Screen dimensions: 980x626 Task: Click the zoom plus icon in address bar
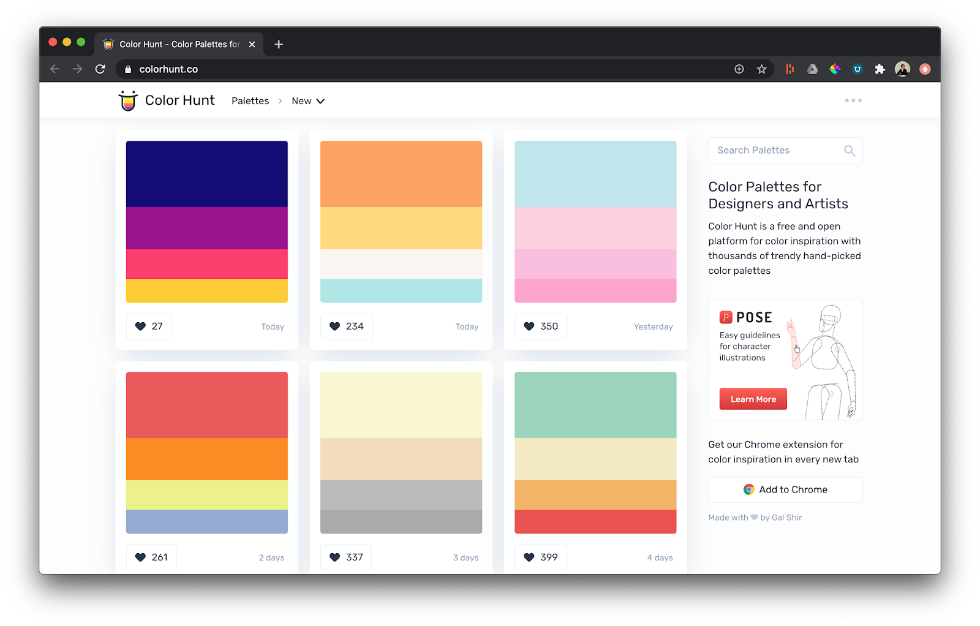pyautogui.click(x=739, y=69)
